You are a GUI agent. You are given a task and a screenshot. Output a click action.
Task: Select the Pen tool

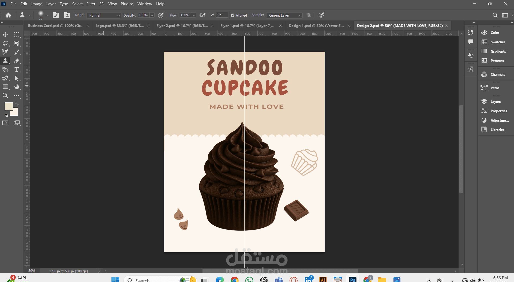[5, 78]
